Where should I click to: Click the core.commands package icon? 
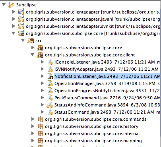pyautogui.click(x=40, y=119)
